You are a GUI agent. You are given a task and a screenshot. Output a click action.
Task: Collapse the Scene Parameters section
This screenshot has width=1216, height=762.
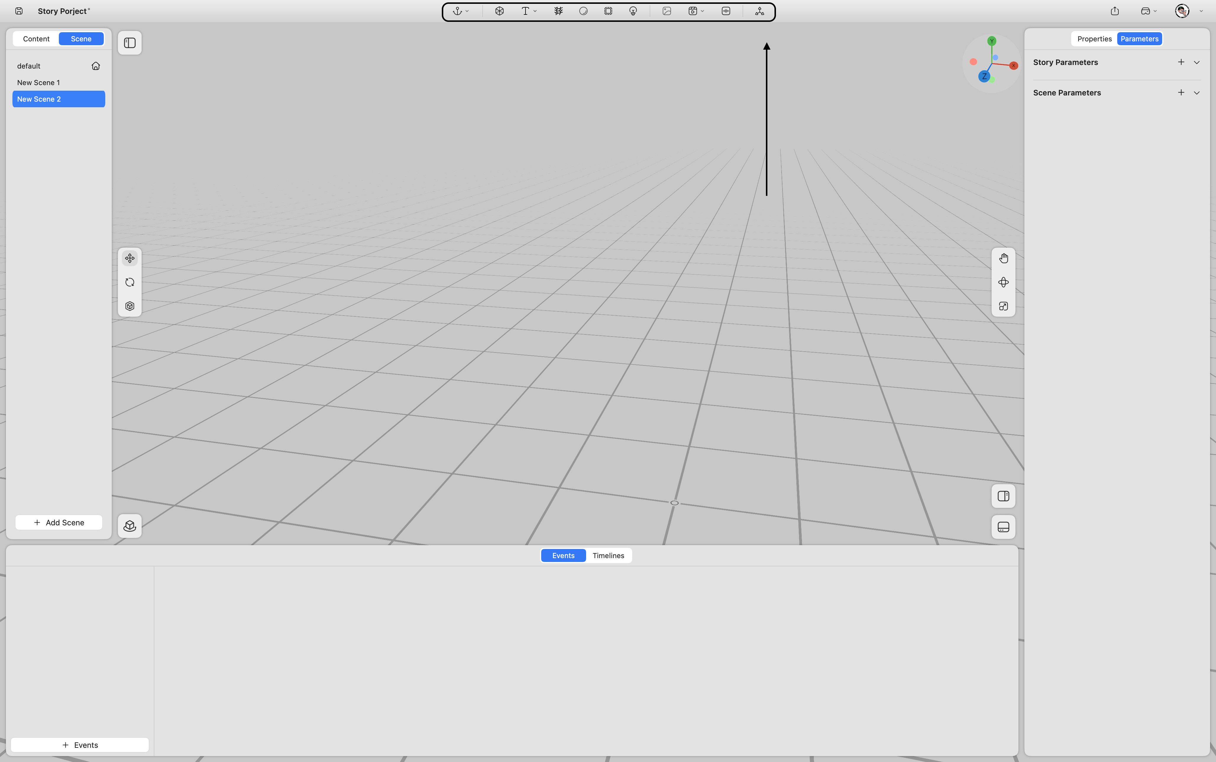click(1196, 93)
